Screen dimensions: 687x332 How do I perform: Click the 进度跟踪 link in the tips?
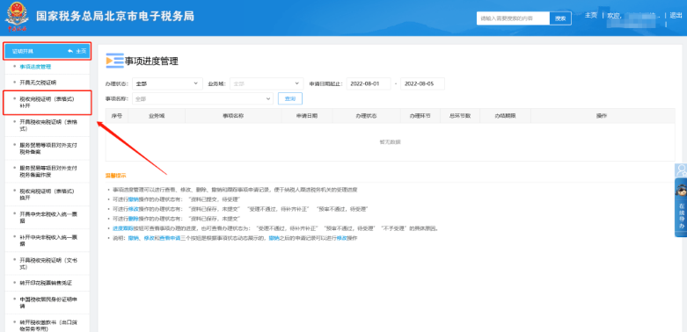(122, 228)
